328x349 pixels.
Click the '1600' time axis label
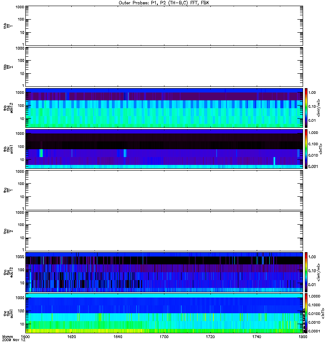point(25,336)
